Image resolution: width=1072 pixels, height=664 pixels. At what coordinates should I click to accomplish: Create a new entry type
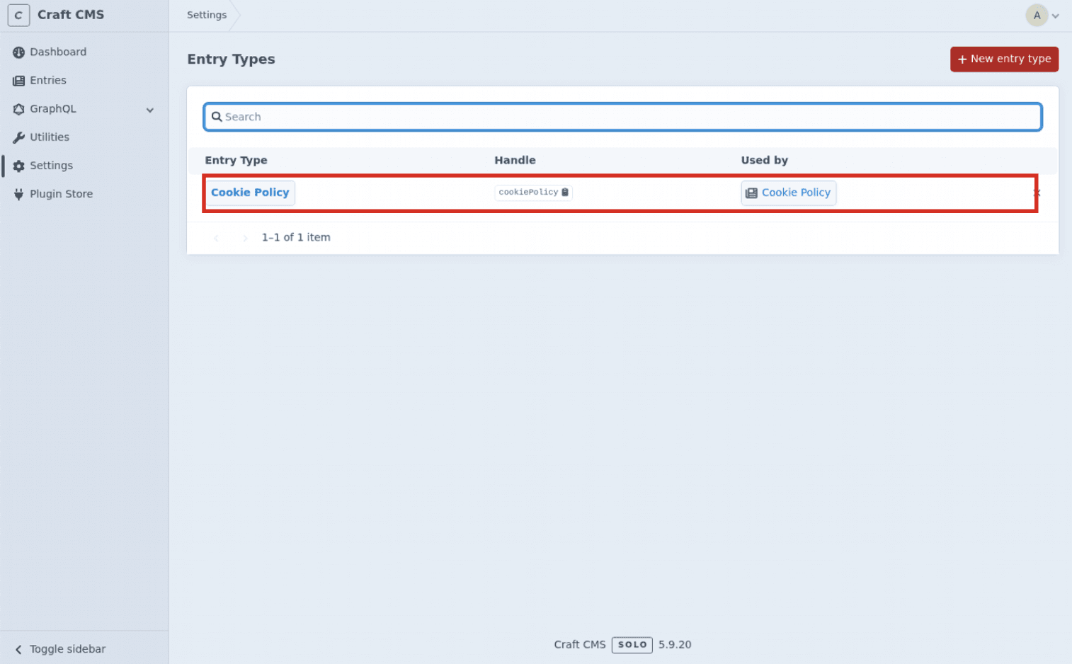1004,59
